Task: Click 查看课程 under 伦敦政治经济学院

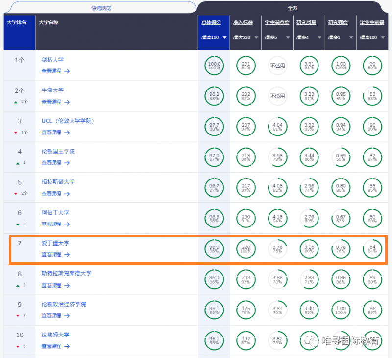Action: (x=55, y=316)
